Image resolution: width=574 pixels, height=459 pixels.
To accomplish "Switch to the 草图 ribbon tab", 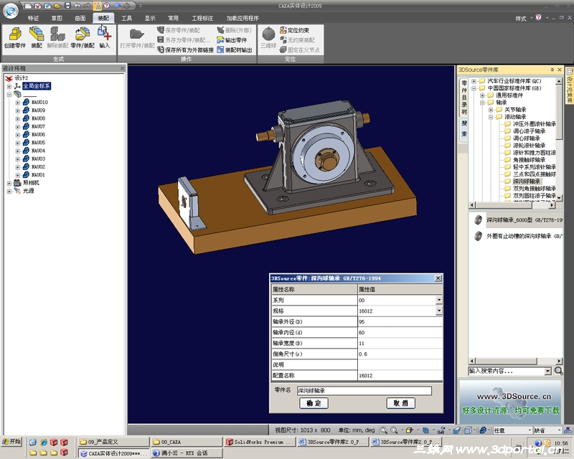I will (x=57, y=18).
